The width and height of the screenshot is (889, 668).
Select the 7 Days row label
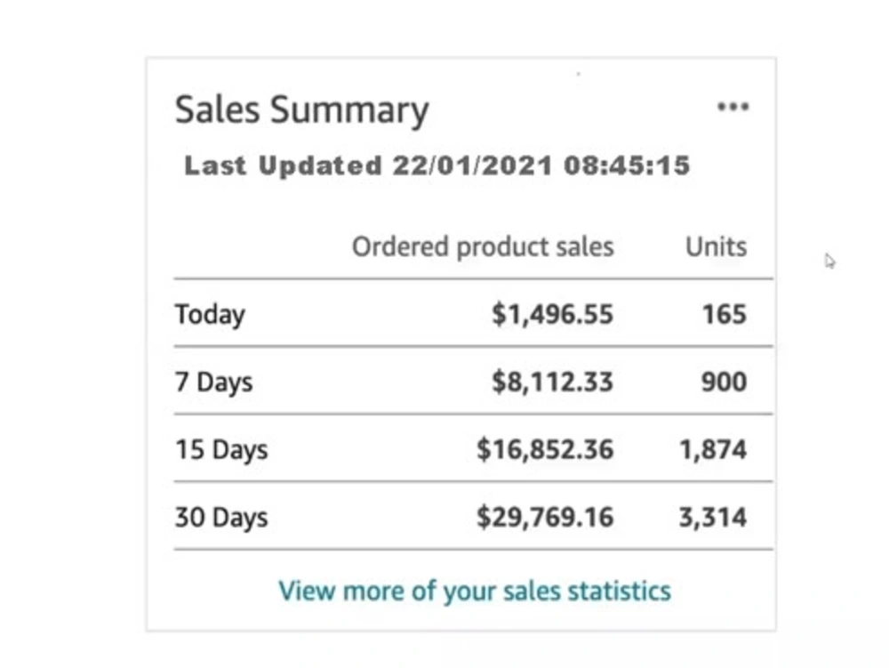(x=213, y=382)
